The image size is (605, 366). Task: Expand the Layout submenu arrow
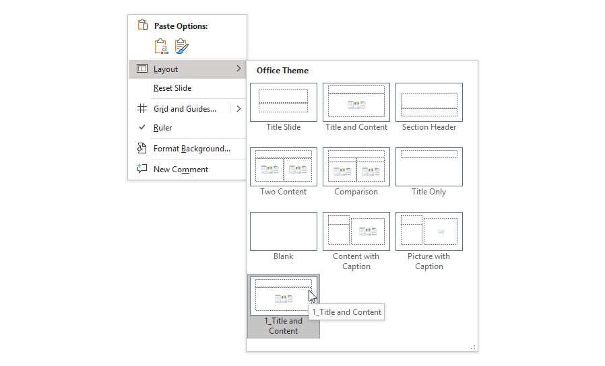238,69
